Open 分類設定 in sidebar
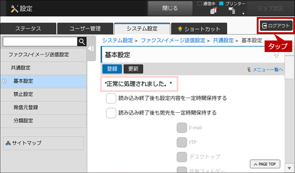 [43, 121]
